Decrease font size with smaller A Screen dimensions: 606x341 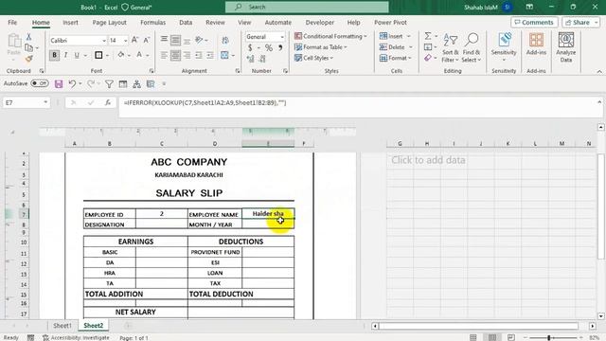[147, 40]
